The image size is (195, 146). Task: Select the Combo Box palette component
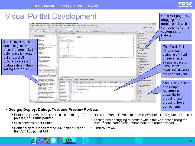[141, 63]
